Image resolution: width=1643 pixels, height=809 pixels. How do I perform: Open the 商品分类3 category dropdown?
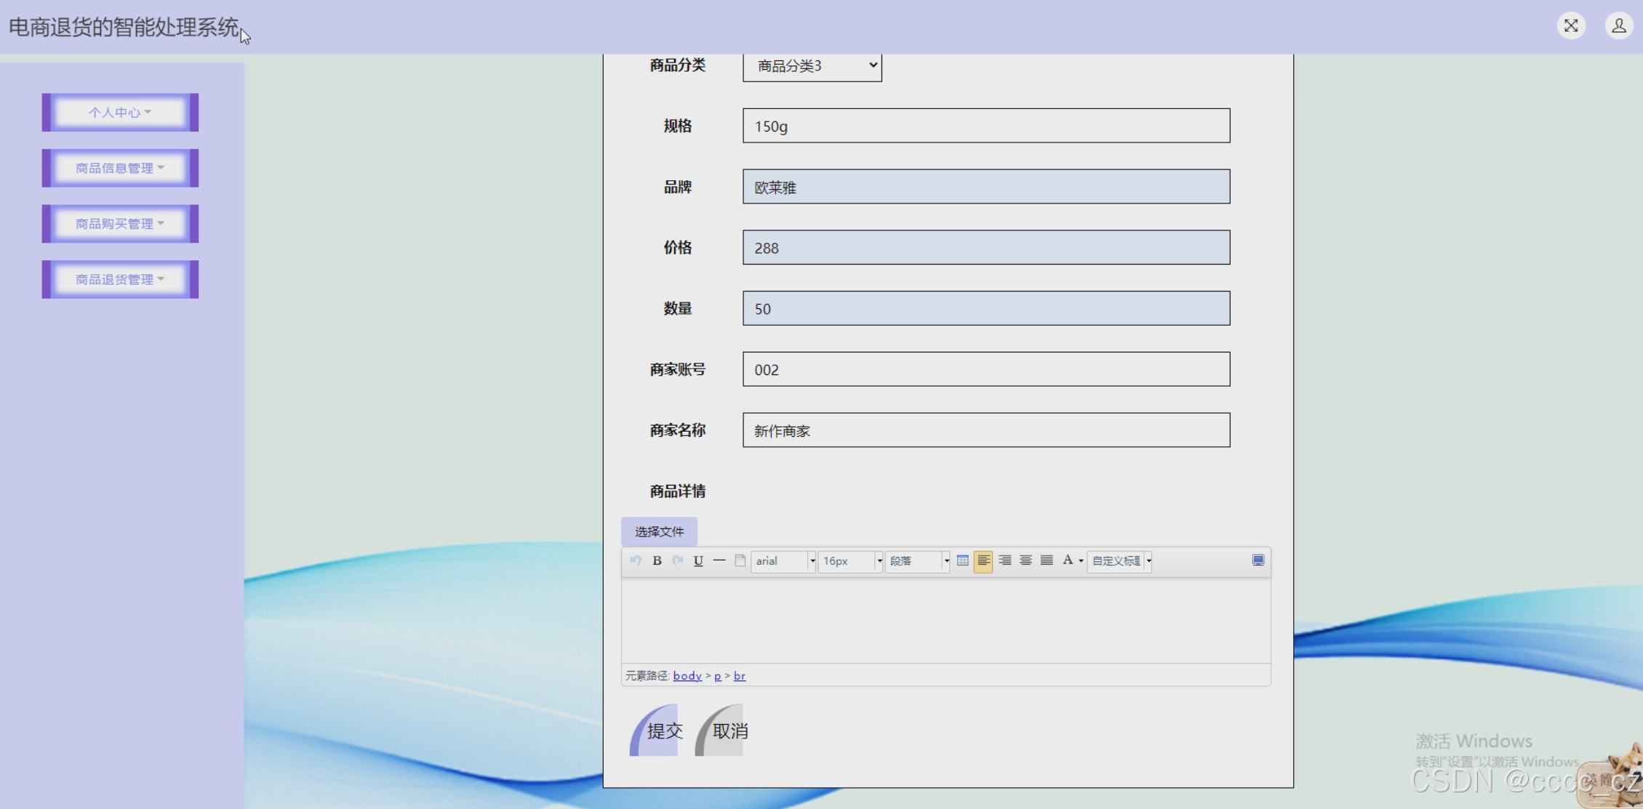812,66
